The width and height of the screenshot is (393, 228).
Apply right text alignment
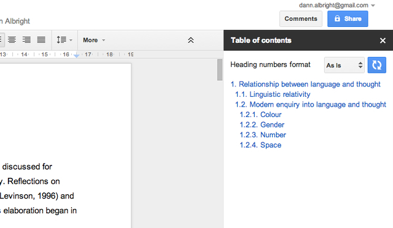pos(26,40)
